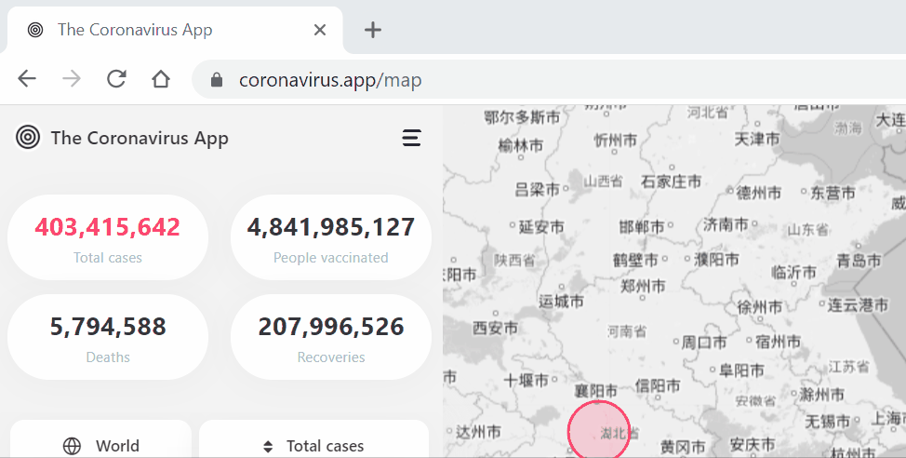The image size is (906, 458).
Task: Click the 5,794,588 deaths number
Action: [108, 327]
